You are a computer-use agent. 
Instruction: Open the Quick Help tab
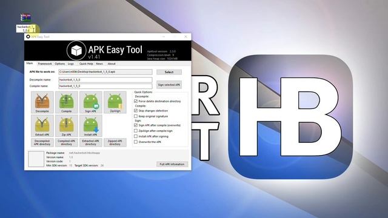tap(86, 64)
